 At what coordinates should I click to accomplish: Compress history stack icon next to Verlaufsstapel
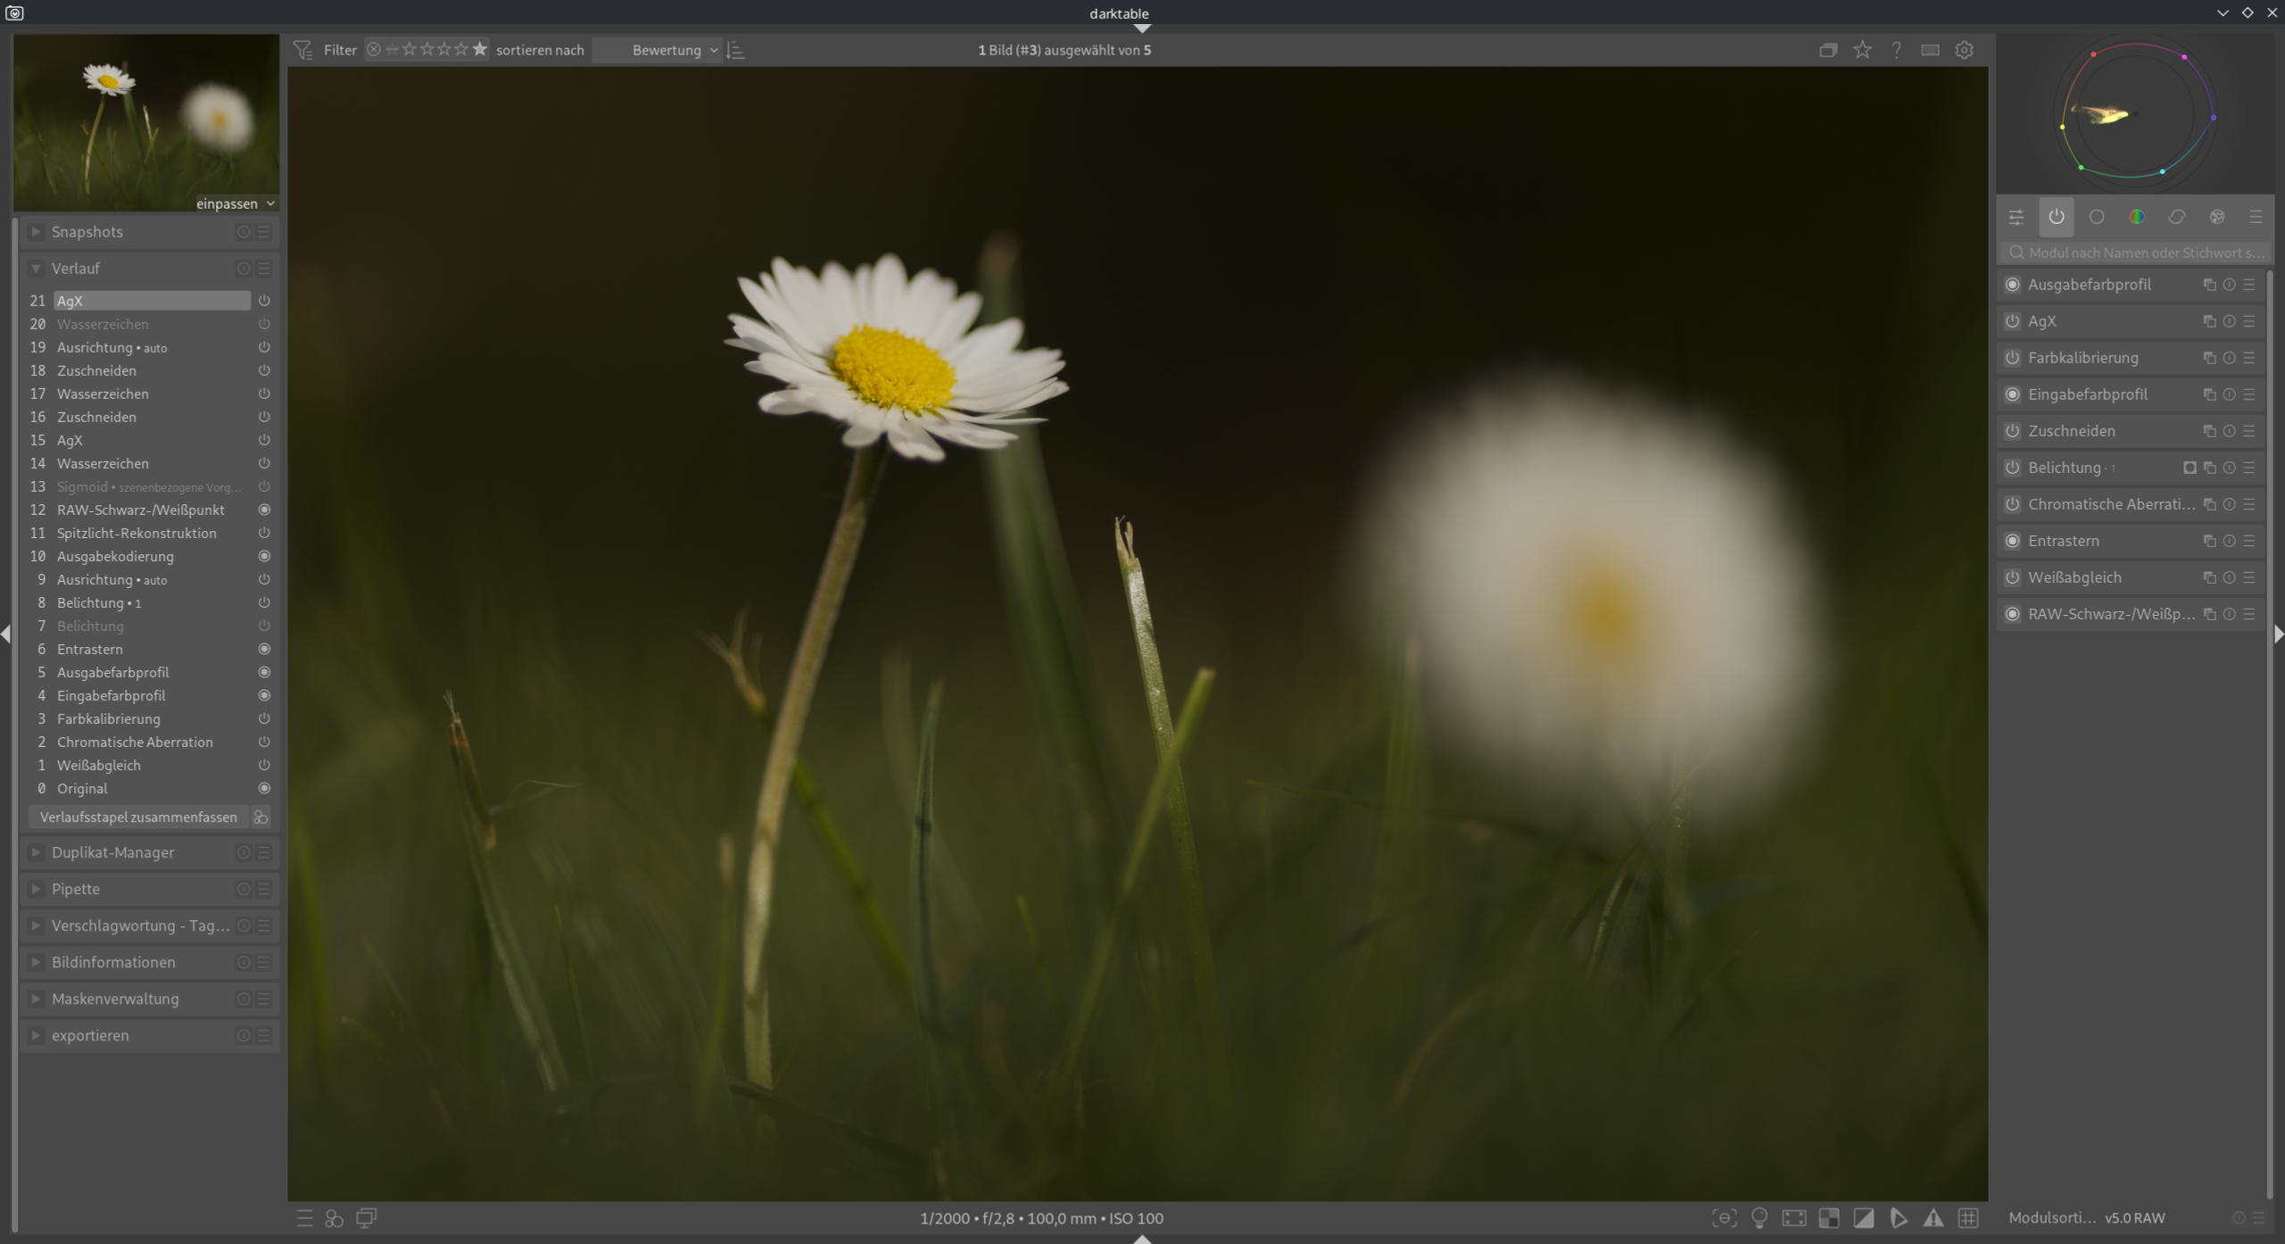tap(261, 817)
